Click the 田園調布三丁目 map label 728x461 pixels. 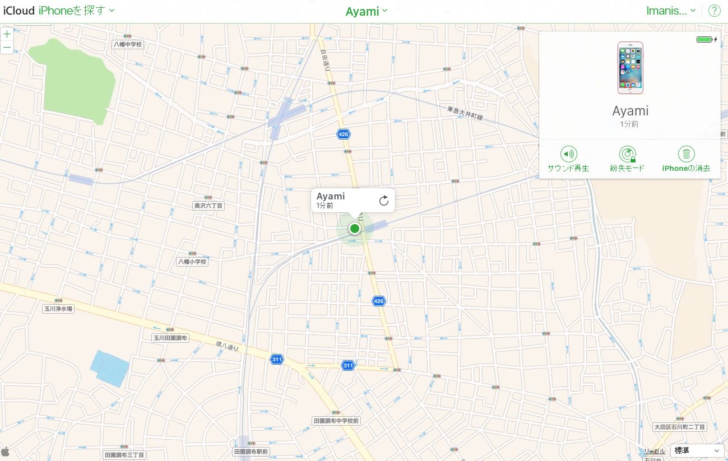coord(124,455)
